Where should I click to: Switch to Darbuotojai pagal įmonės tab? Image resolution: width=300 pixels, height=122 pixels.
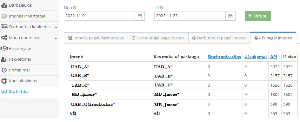tap(219, 38)
